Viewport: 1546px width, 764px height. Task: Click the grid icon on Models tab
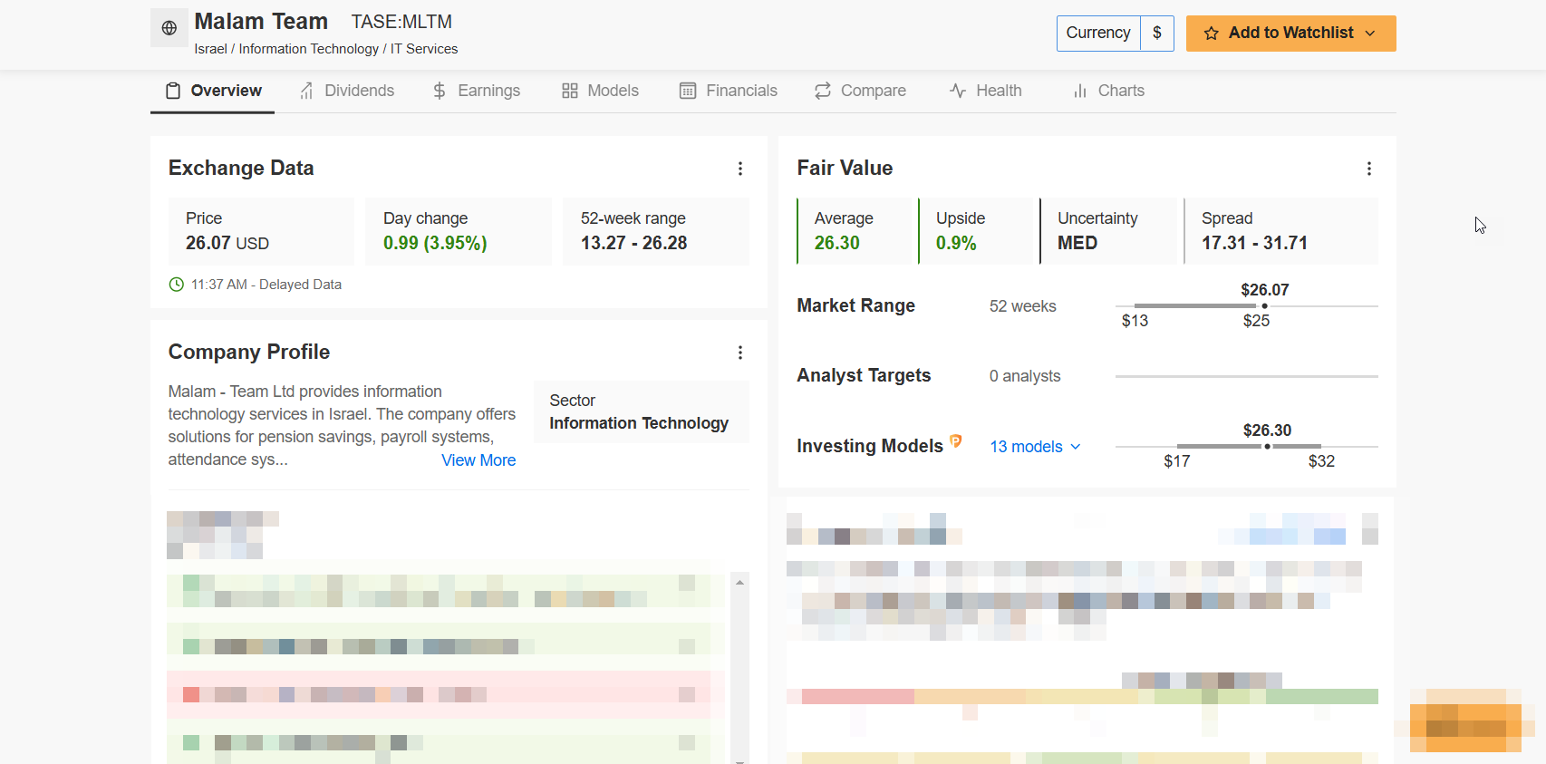[x=570, y=91]
